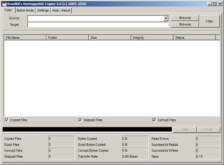Minimize the Unstoppable Copier window
Image resolution: width=224 pixels, height=165 pixels.
click(210, 4)
